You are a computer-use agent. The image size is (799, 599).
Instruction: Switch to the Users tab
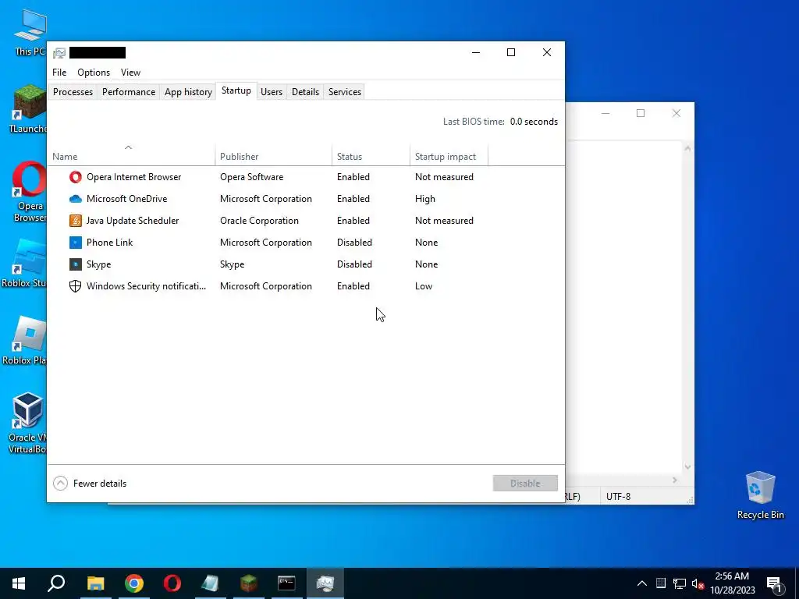[x=272, y=92]
